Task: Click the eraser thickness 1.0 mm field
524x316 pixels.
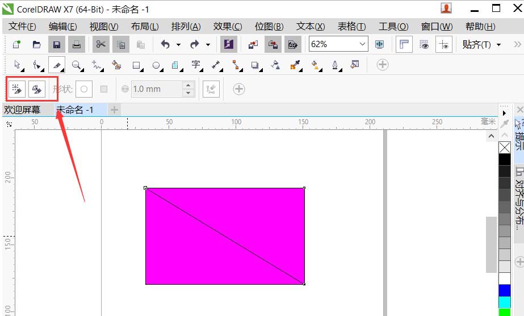Action: [x=156, y=89]
